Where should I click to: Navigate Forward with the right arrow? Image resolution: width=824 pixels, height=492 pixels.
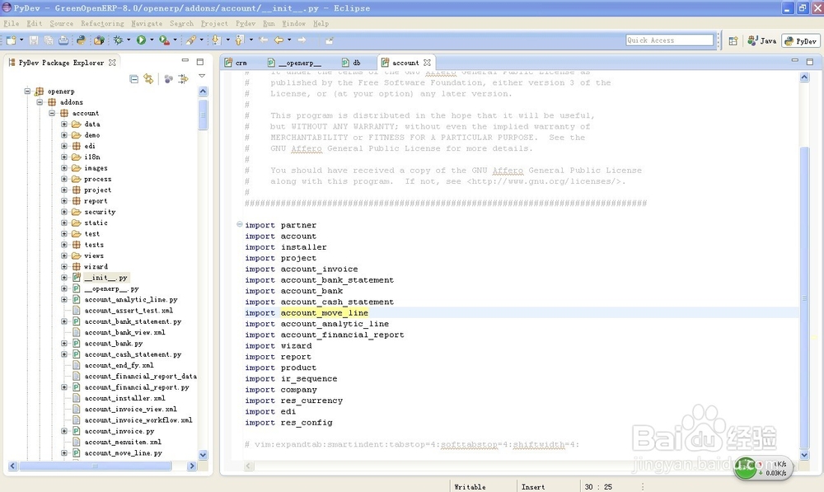pos(302,40)
